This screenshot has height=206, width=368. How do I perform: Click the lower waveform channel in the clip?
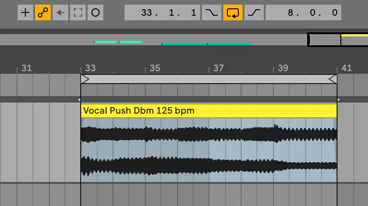[x=208, y=165]
